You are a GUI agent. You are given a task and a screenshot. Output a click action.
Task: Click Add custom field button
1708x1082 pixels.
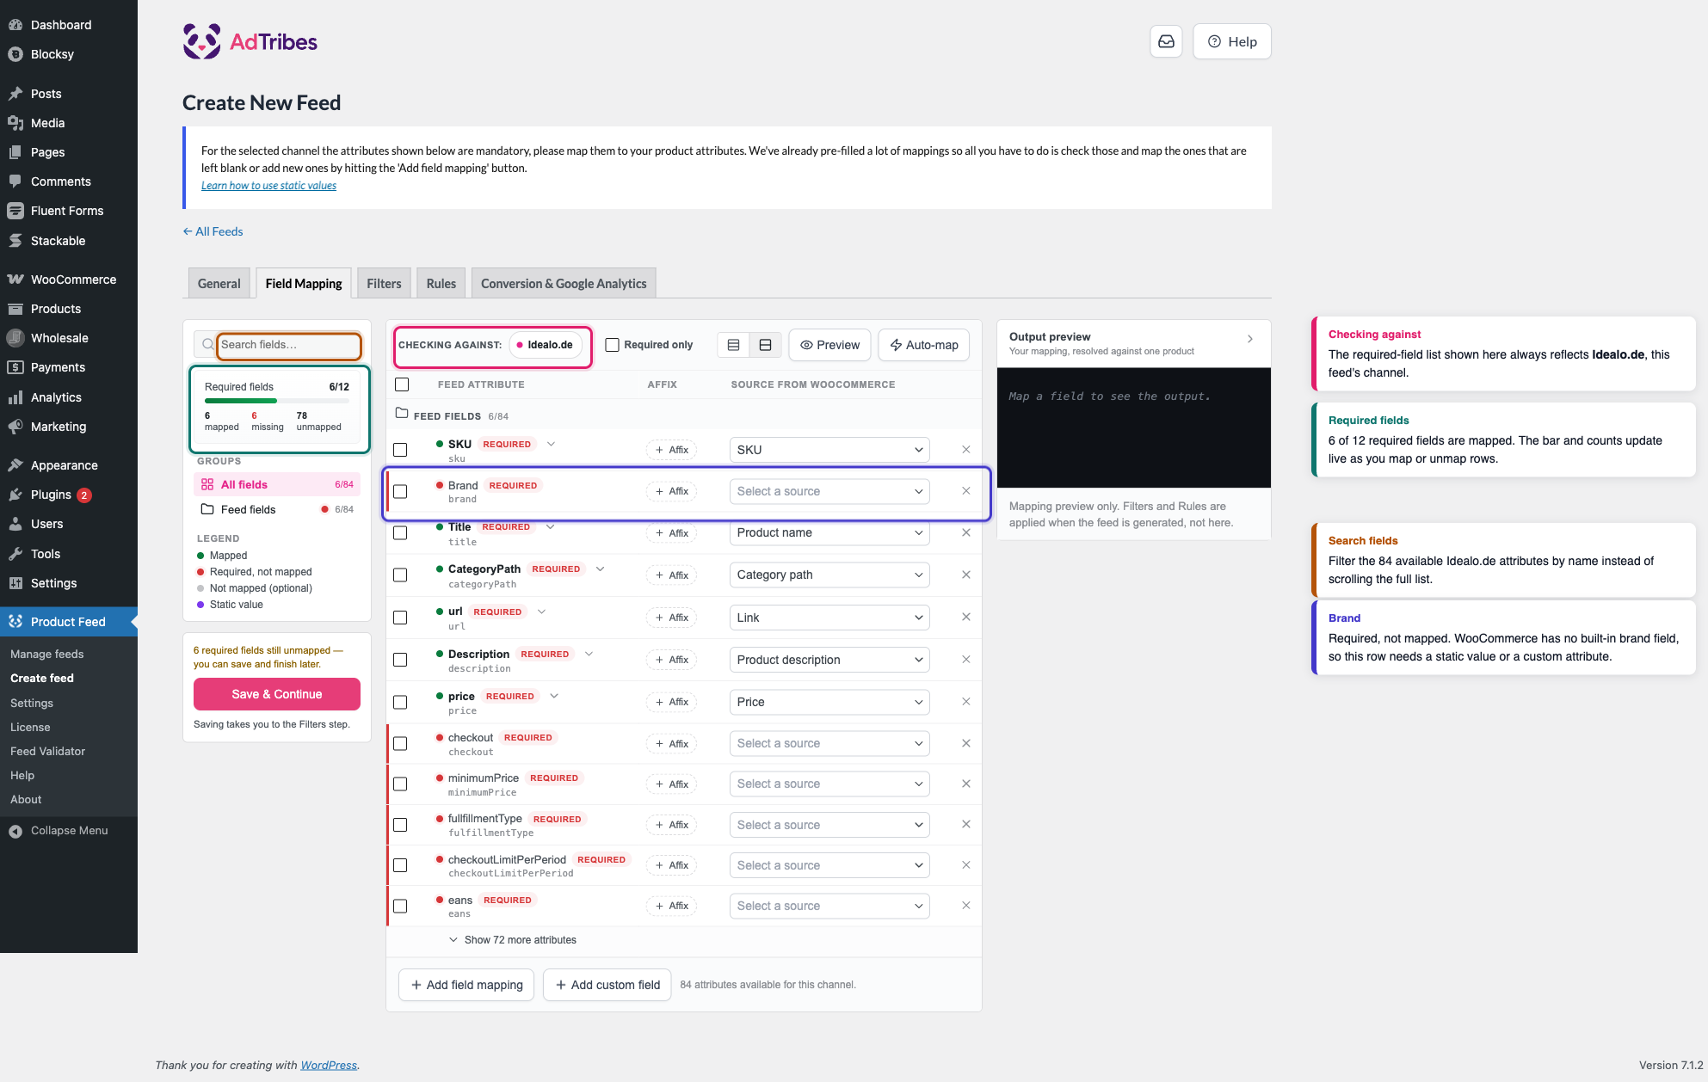pos(607,985)
